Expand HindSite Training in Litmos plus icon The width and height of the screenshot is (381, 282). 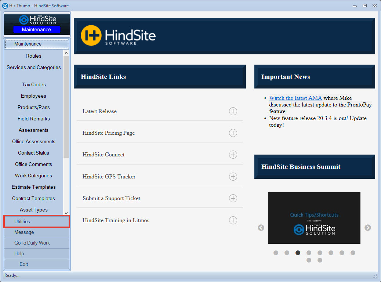coord(233,220)
